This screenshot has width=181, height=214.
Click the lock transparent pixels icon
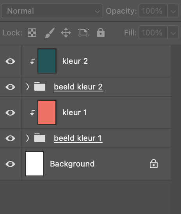point(32,33)
